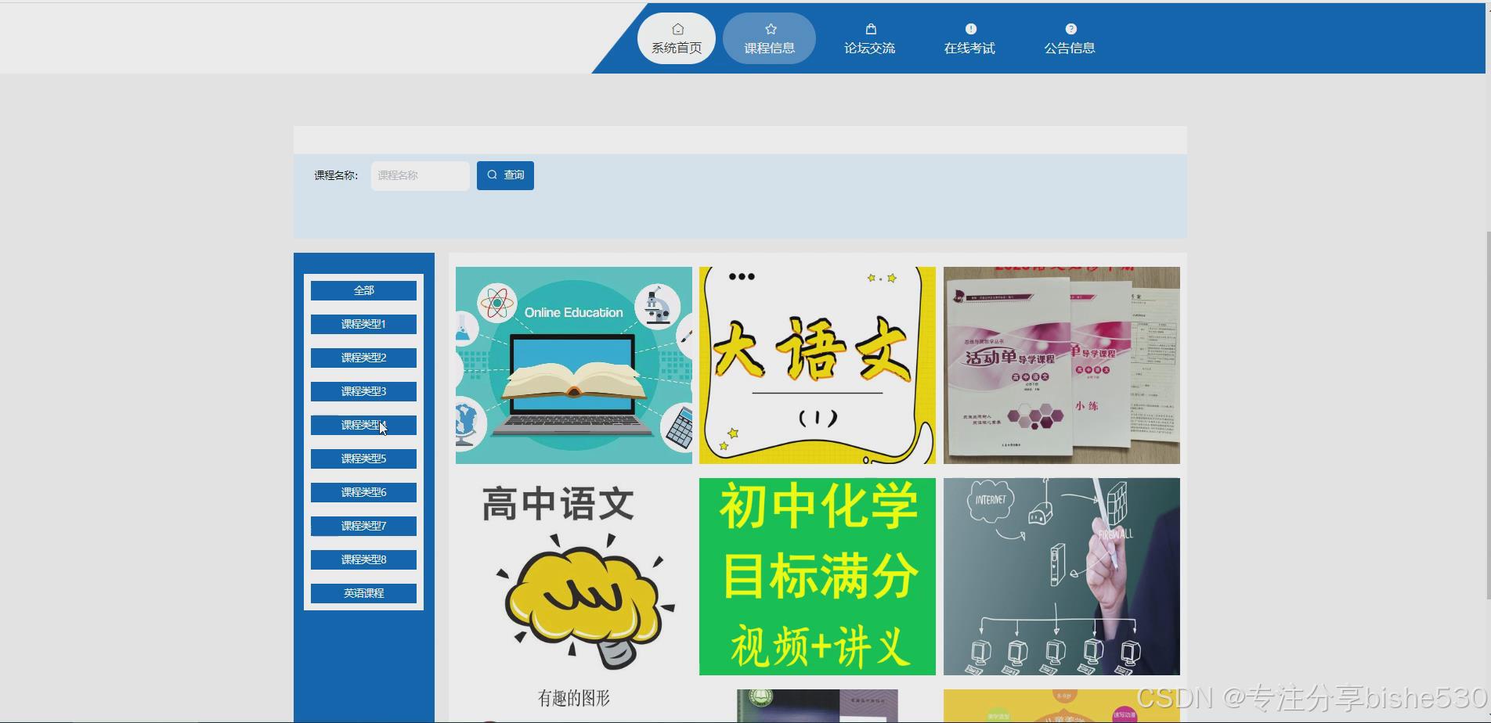Select category 课程类型1 in the sidebar

click(x=363, y=323)
